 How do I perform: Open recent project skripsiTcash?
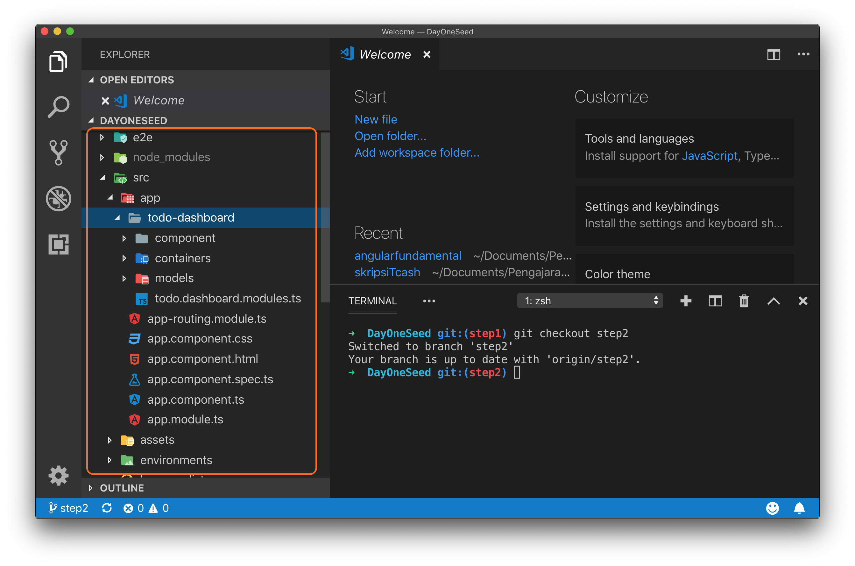click(387, 272)
